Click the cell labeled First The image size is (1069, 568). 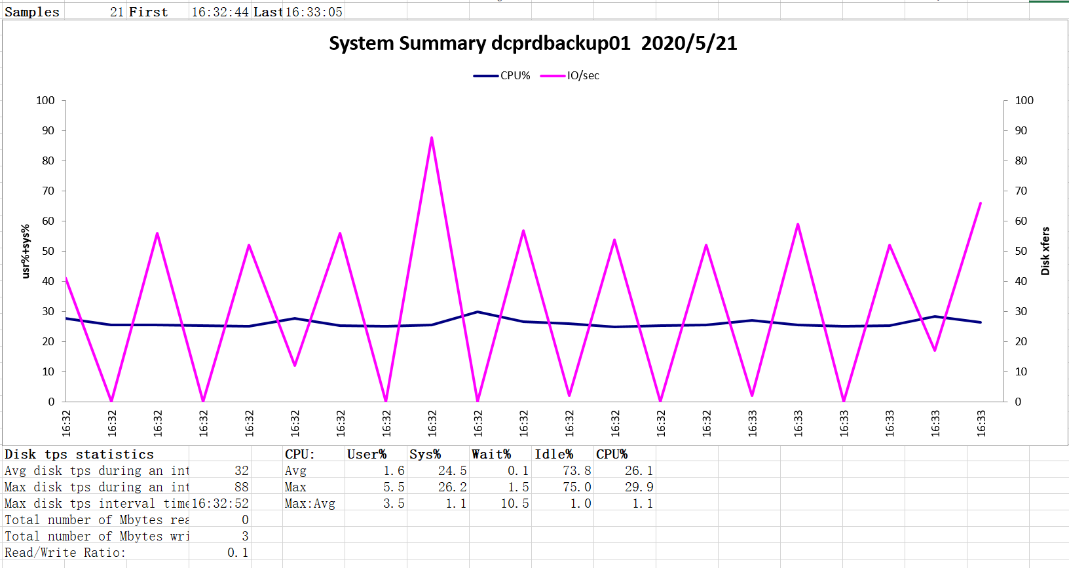pyautogui.click(x=158, y=12)
